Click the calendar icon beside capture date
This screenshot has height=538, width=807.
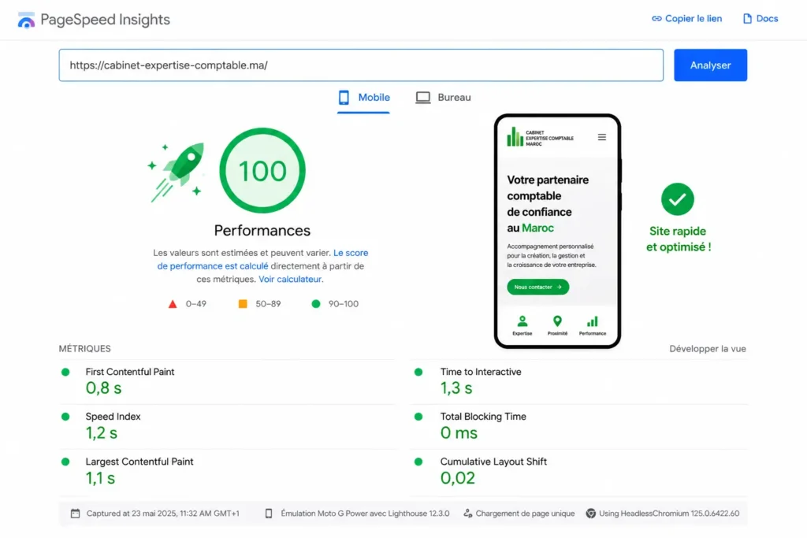point(75,514)
